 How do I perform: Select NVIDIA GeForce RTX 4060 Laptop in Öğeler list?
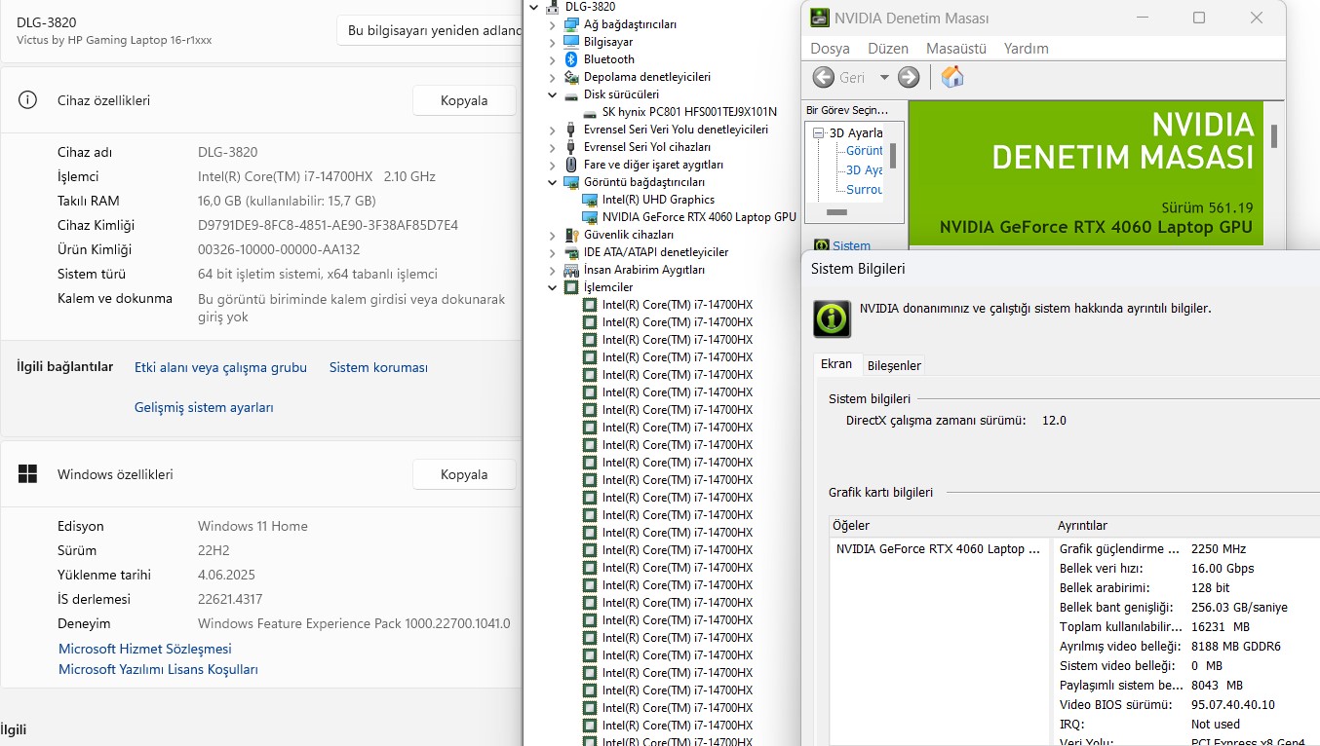point(938,548)
